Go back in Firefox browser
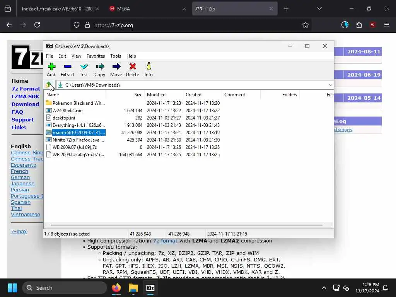Image resolution: width=396 pixels, height=297 pixels. 9,25
